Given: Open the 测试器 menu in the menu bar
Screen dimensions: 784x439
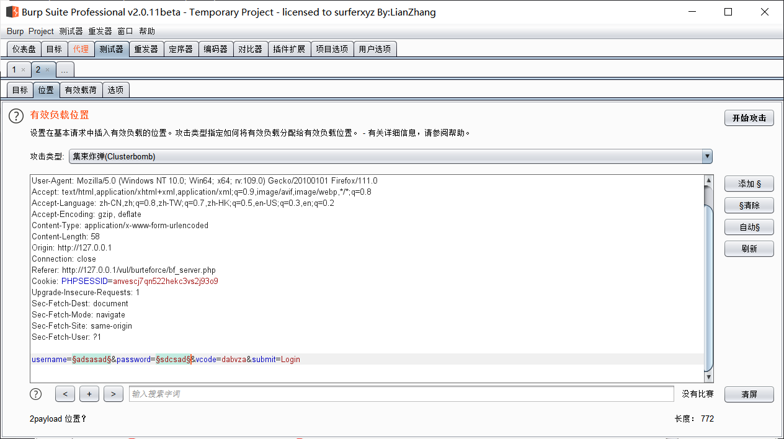Looking at the screenshot, I should coord(71,31).
